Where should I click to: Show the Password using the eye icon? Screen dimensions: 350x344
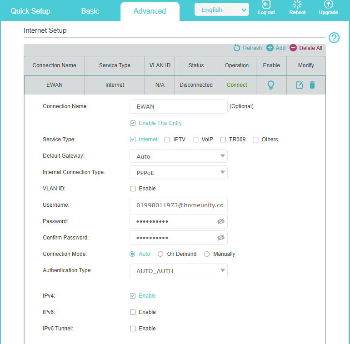coord(221,221)
